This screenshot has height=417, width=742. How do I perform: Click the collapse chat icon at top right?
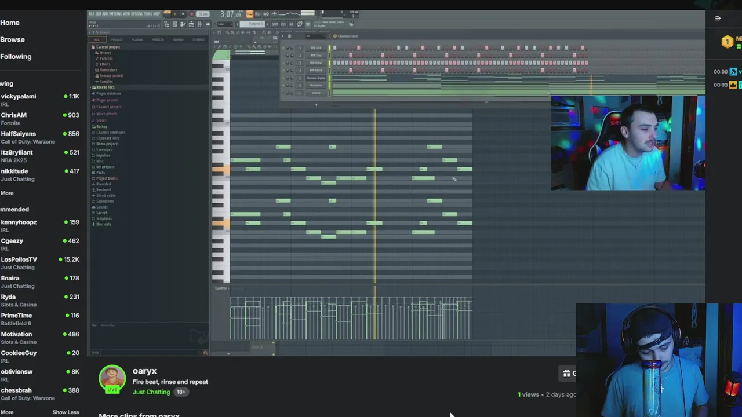point(718,19)
